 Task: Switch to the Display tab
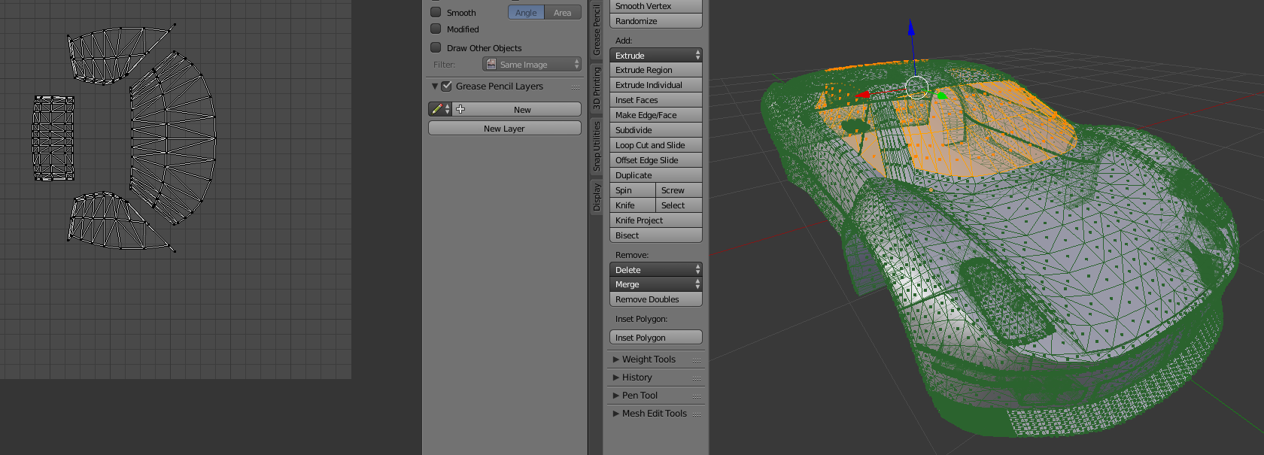(597, 197)
